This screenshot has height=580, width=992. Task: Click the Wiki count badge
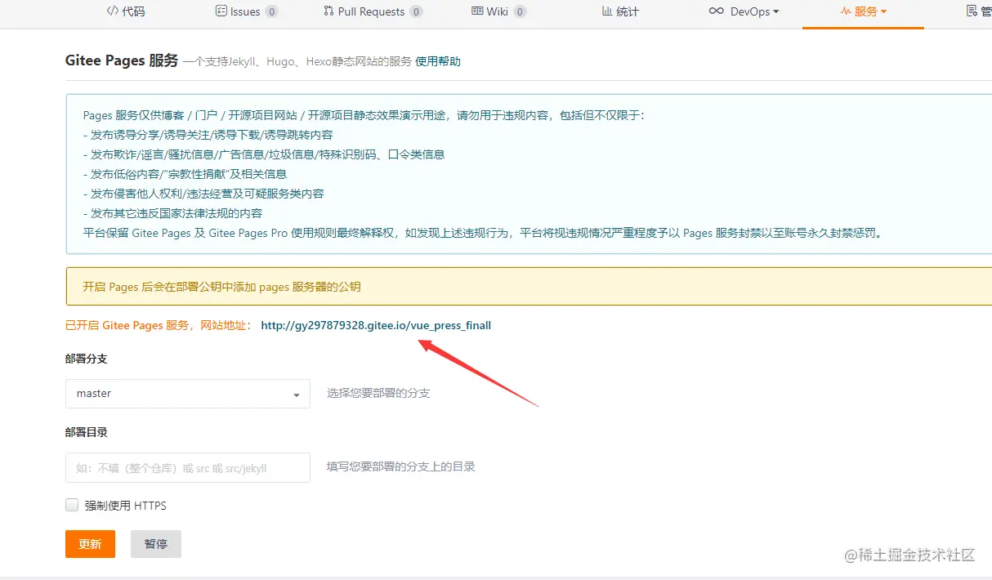tap(520, 11)
